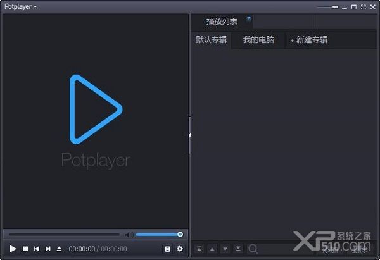The height and width of the screenshot is (260, 380).
Task: Mute audio via the speaker icon
Action: pos(129,235)
